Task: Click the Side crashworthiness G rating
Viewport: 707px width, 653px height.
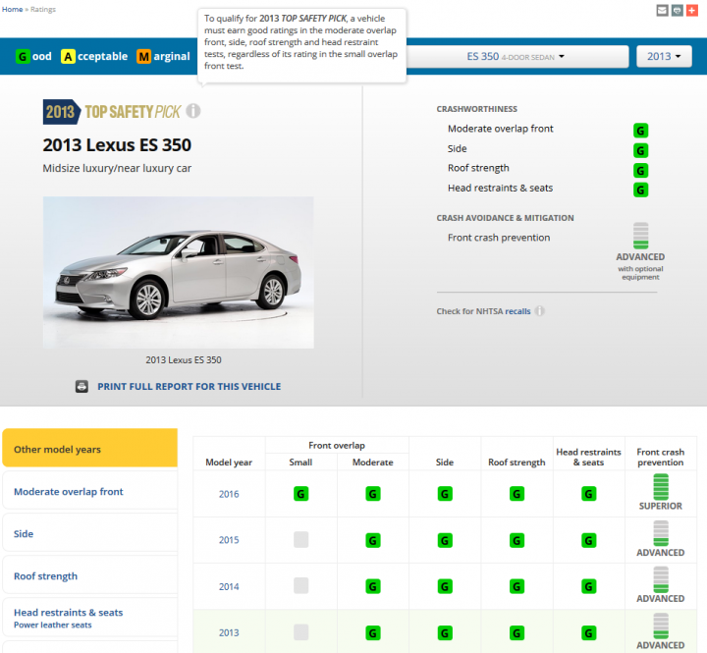Action: (640, 150)
